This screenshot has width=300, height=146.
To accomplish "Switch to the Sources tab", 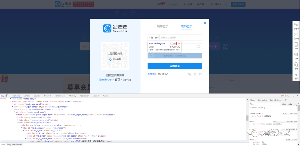I will pyautogui.click(x=37, y=96).
